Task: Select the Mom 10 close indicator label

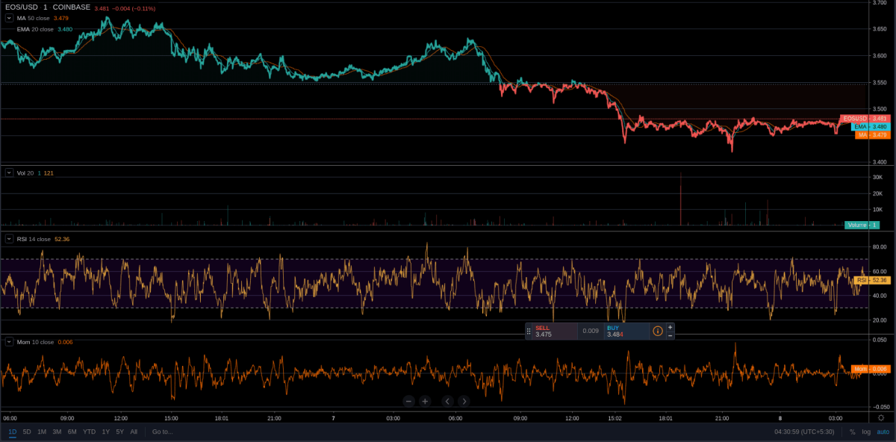Action: pos(35,342)
